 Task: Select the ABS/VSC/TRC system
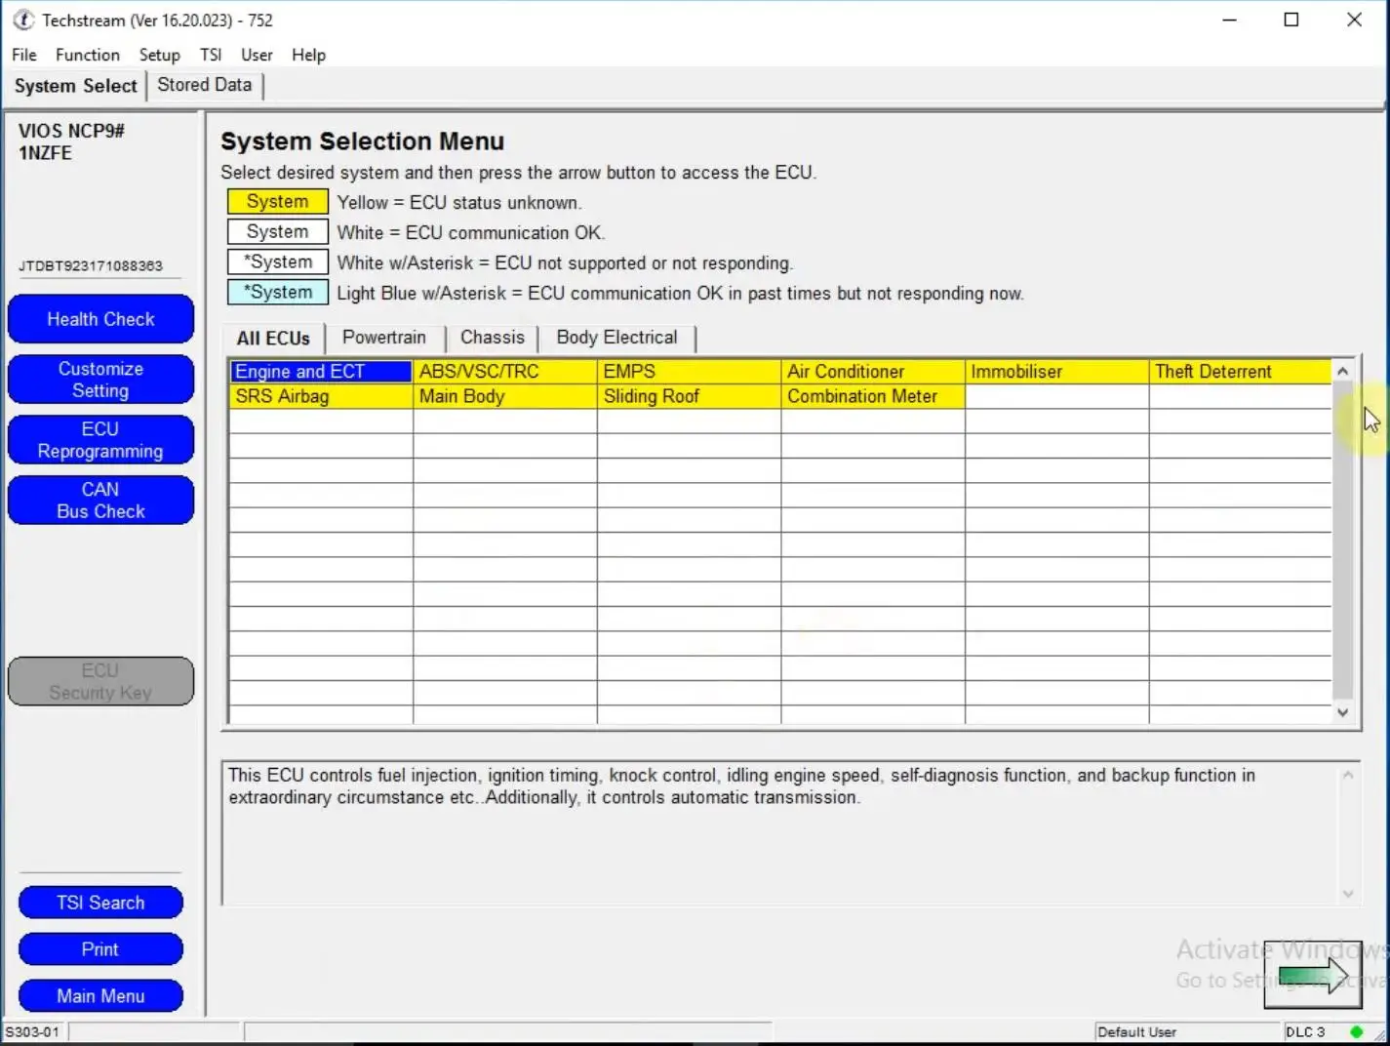(505, 372)
